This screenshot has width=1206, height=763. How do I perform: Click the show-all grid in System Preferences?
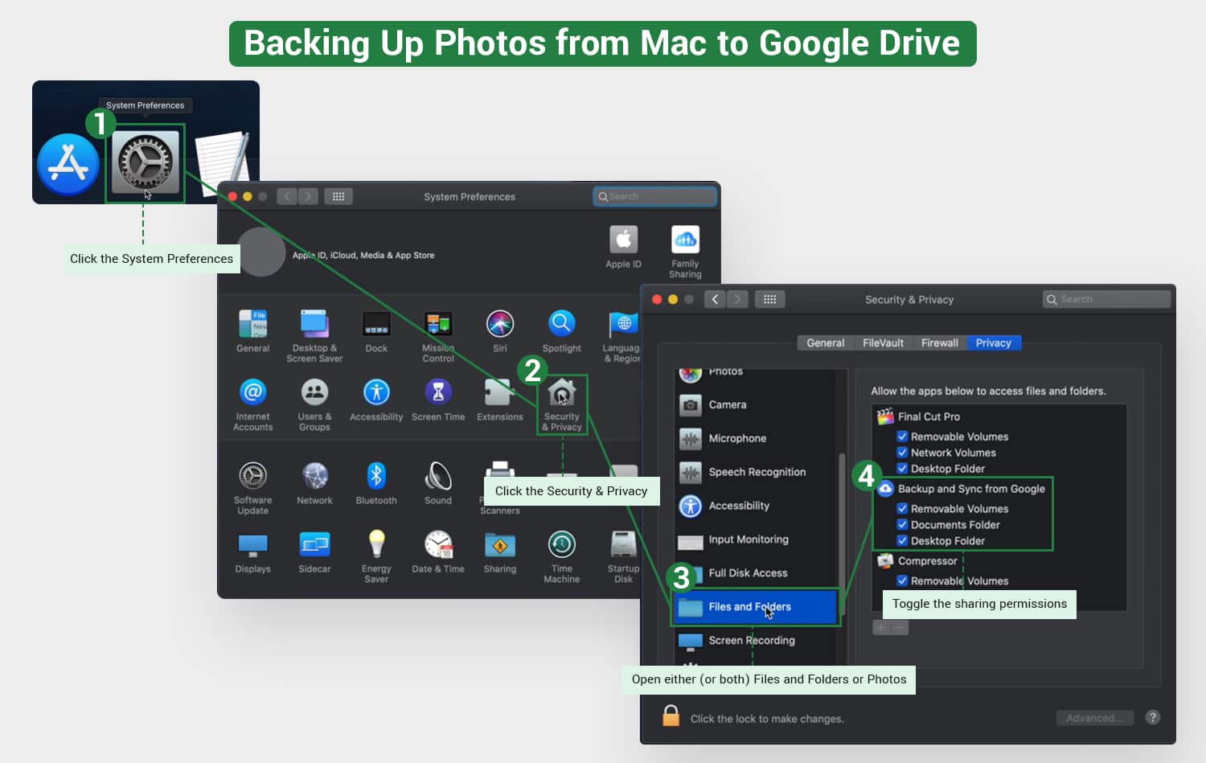point(338,195)
